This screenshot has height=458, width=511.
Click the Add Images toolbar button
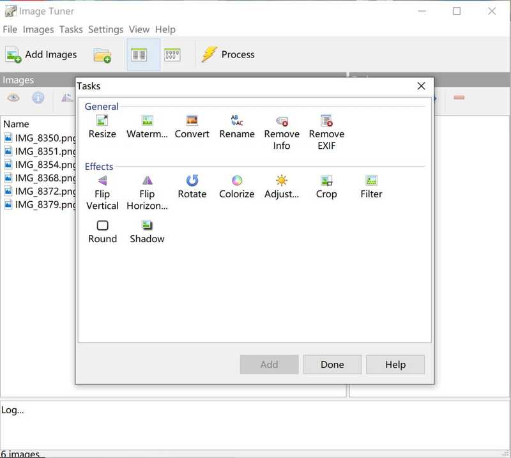pos(41,55)
